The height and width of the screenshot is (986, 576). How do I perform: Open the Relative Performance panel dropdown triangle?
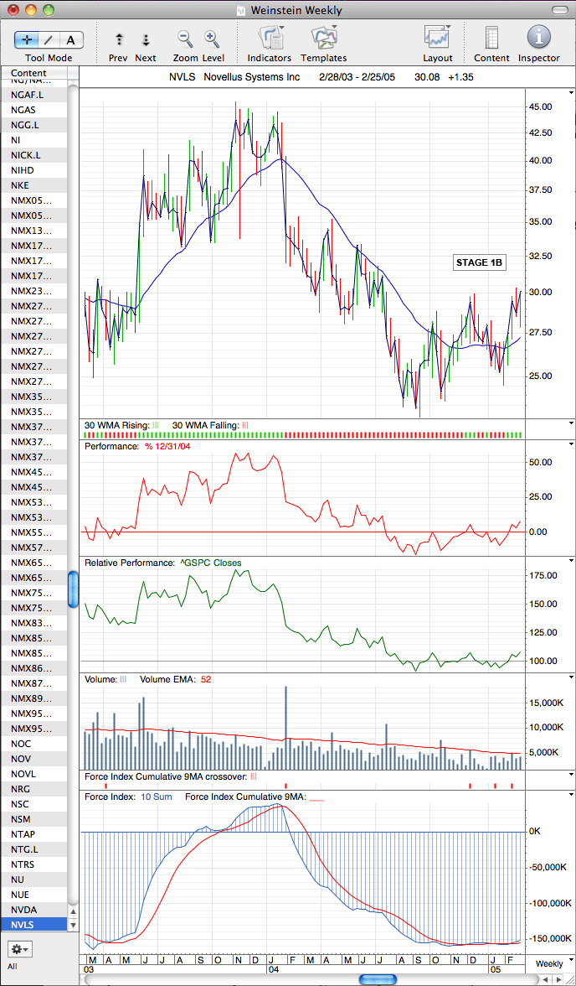tap(571, 560)
